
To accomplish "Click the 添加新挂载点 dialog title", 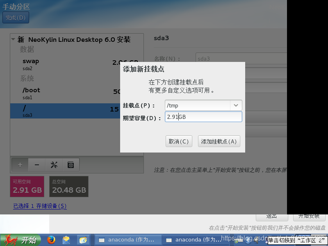I will (143, 69).
